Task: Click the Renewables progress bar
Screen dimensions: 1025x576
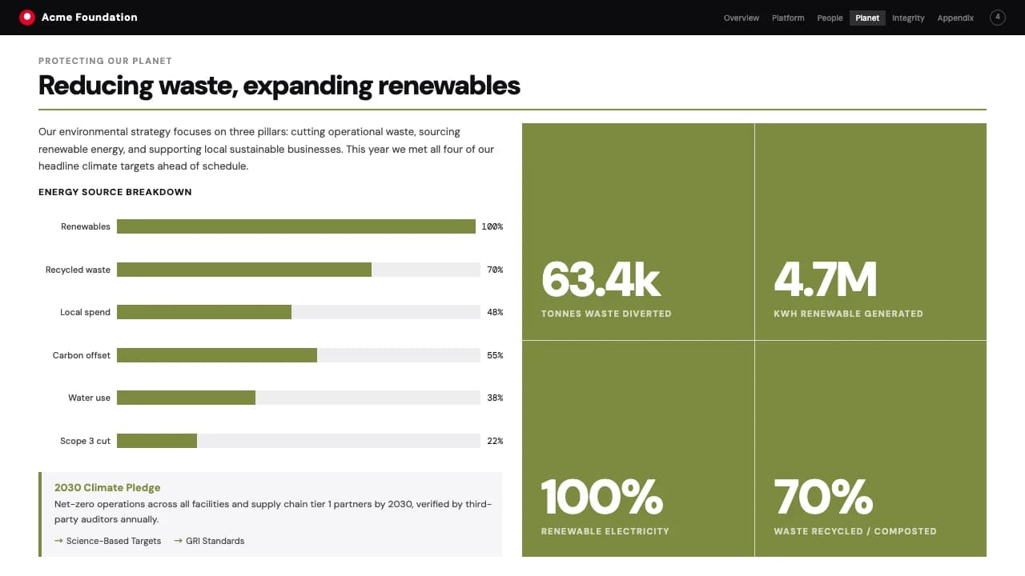Action: coord(298,226)
